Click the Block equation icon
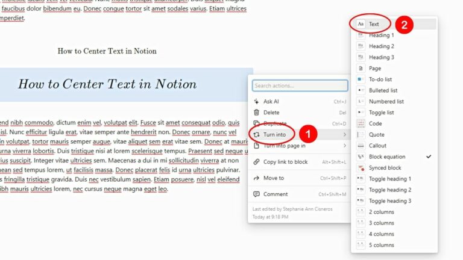The height and width of the screenshot is (260, 463). (x=361, y=157)
